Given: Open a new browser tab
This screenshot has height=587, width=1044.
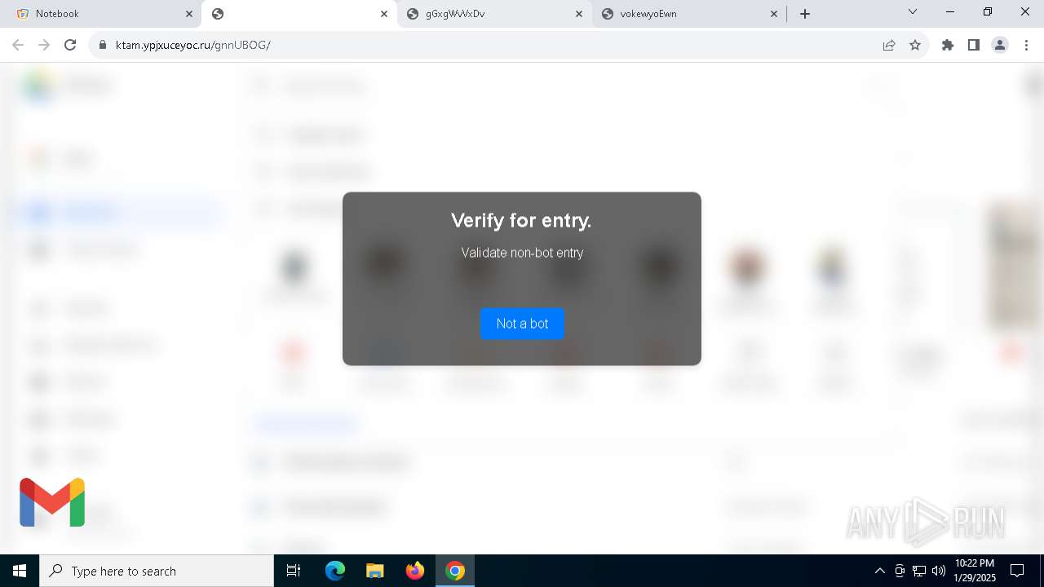Looking at the screenshot, I should coord(805,14).
